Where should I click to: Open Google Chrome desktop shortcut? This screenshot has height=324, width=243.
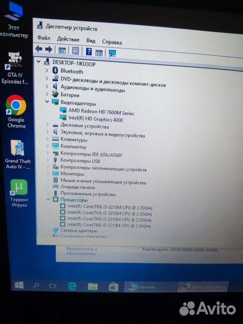click(x=16, y=112)
